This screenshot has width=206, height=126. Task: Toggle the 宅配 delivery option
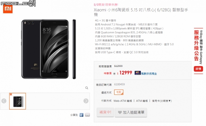119,92
